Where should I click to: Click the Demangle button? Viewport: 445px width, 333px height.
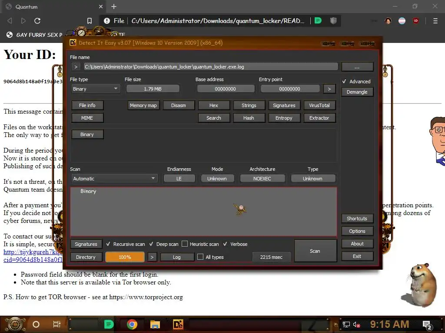pyautogui.click(x=357, y=92)
